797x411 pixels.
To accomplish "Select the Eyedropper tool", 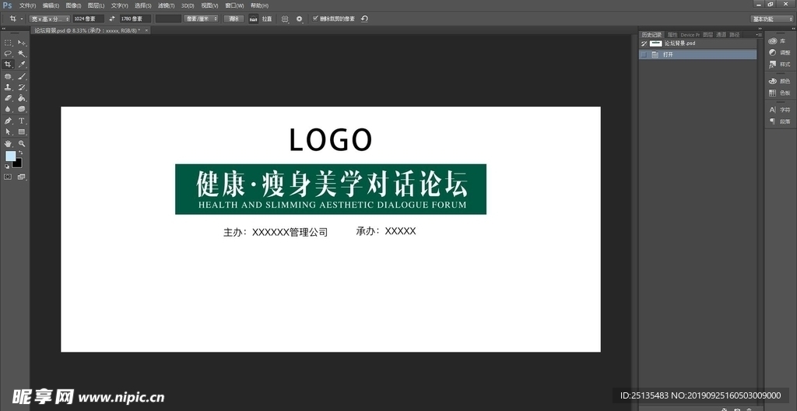I will 22,65.
